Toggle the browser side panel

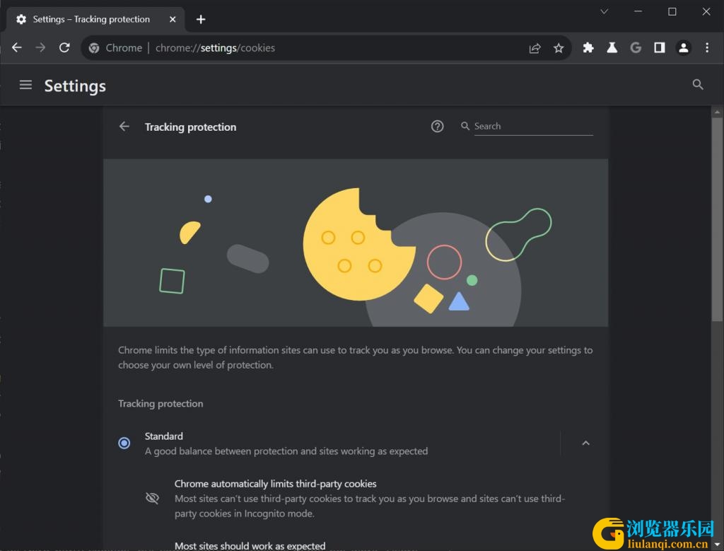coord(660,47)
